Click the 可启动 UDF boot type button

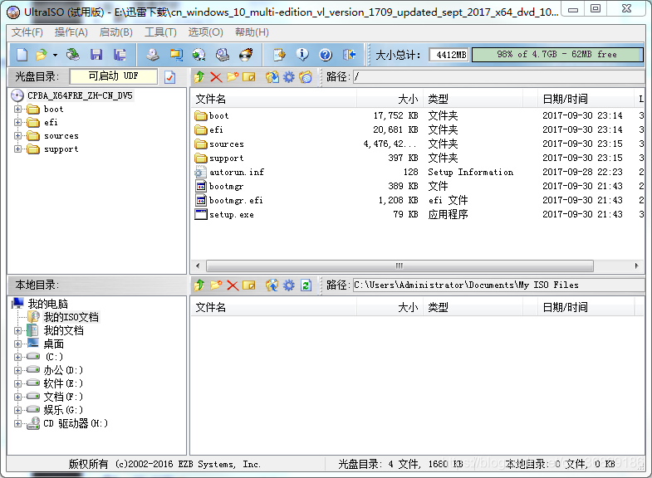pyautogui.click(x=114, y=76)
